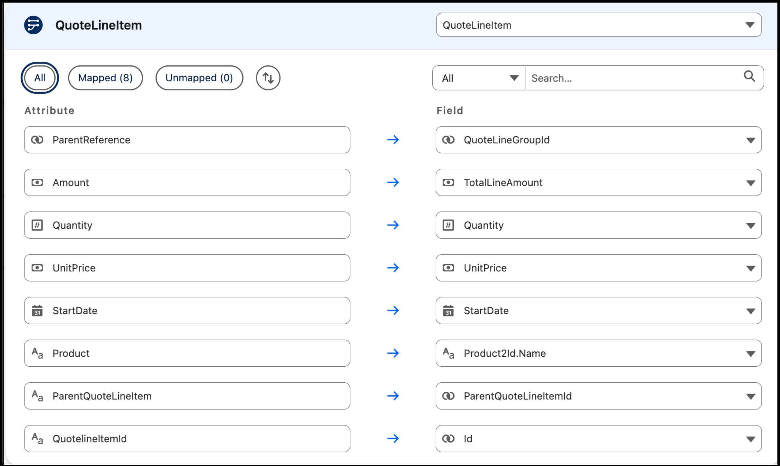The width and height of the screenshot is (780, 466).
Task: Select the ParentReference attribute box
Action: [x=187, y=140]
